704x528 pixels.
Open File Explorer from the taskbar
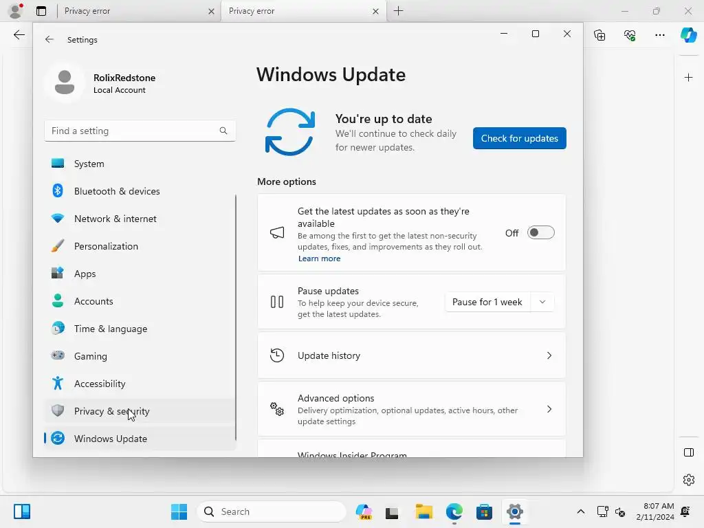(423, 511)
